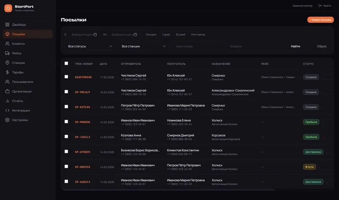339x200 pixels.
Task: Go to Пользователи in the sidebar
Action: click(22, 82)
